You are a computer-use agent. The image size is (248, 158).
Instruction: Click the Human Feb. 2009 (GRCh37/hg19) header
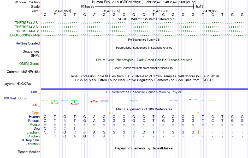(118, 2)
